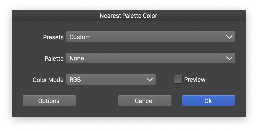Click the RGB value text
This screenshot has width=258, height=131.
(75, 80)
